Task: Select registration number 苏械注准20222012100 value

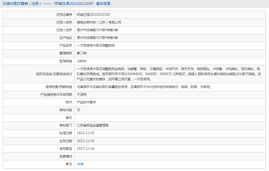Action: pos(93,15)
